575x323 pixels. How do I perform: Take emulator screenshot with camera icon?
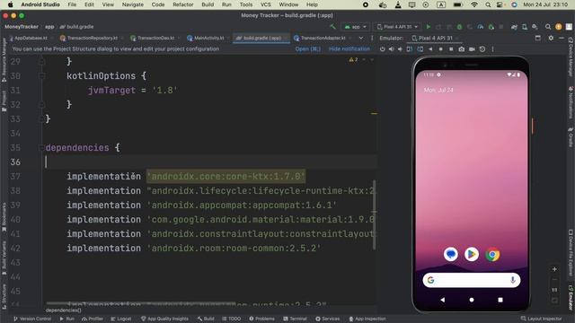(x=461, y=49)
